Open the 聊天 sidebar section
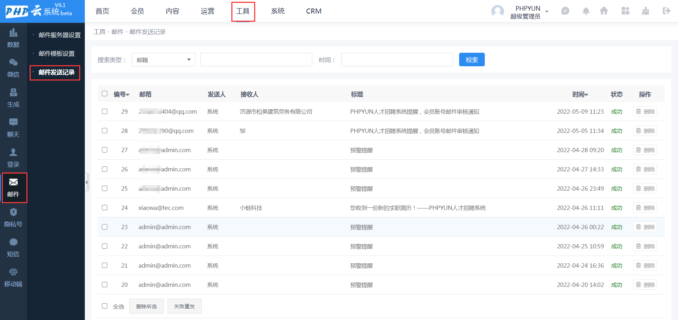The image size is (678, 320). (13, 128)
